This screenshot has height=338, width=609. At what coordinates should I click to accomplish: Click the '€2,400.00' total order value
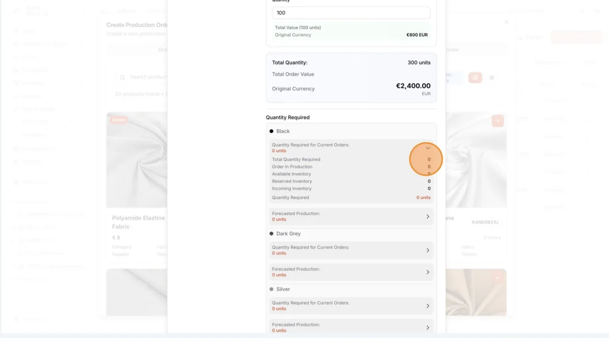(x=413, y=86)
